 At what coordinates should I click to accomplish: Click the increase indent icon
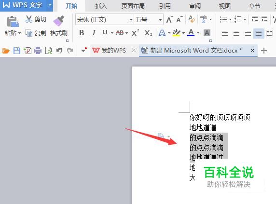pos(264,19)
